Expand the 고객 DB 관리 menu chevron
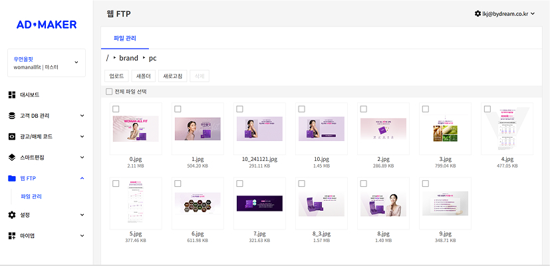 [82, 116]
